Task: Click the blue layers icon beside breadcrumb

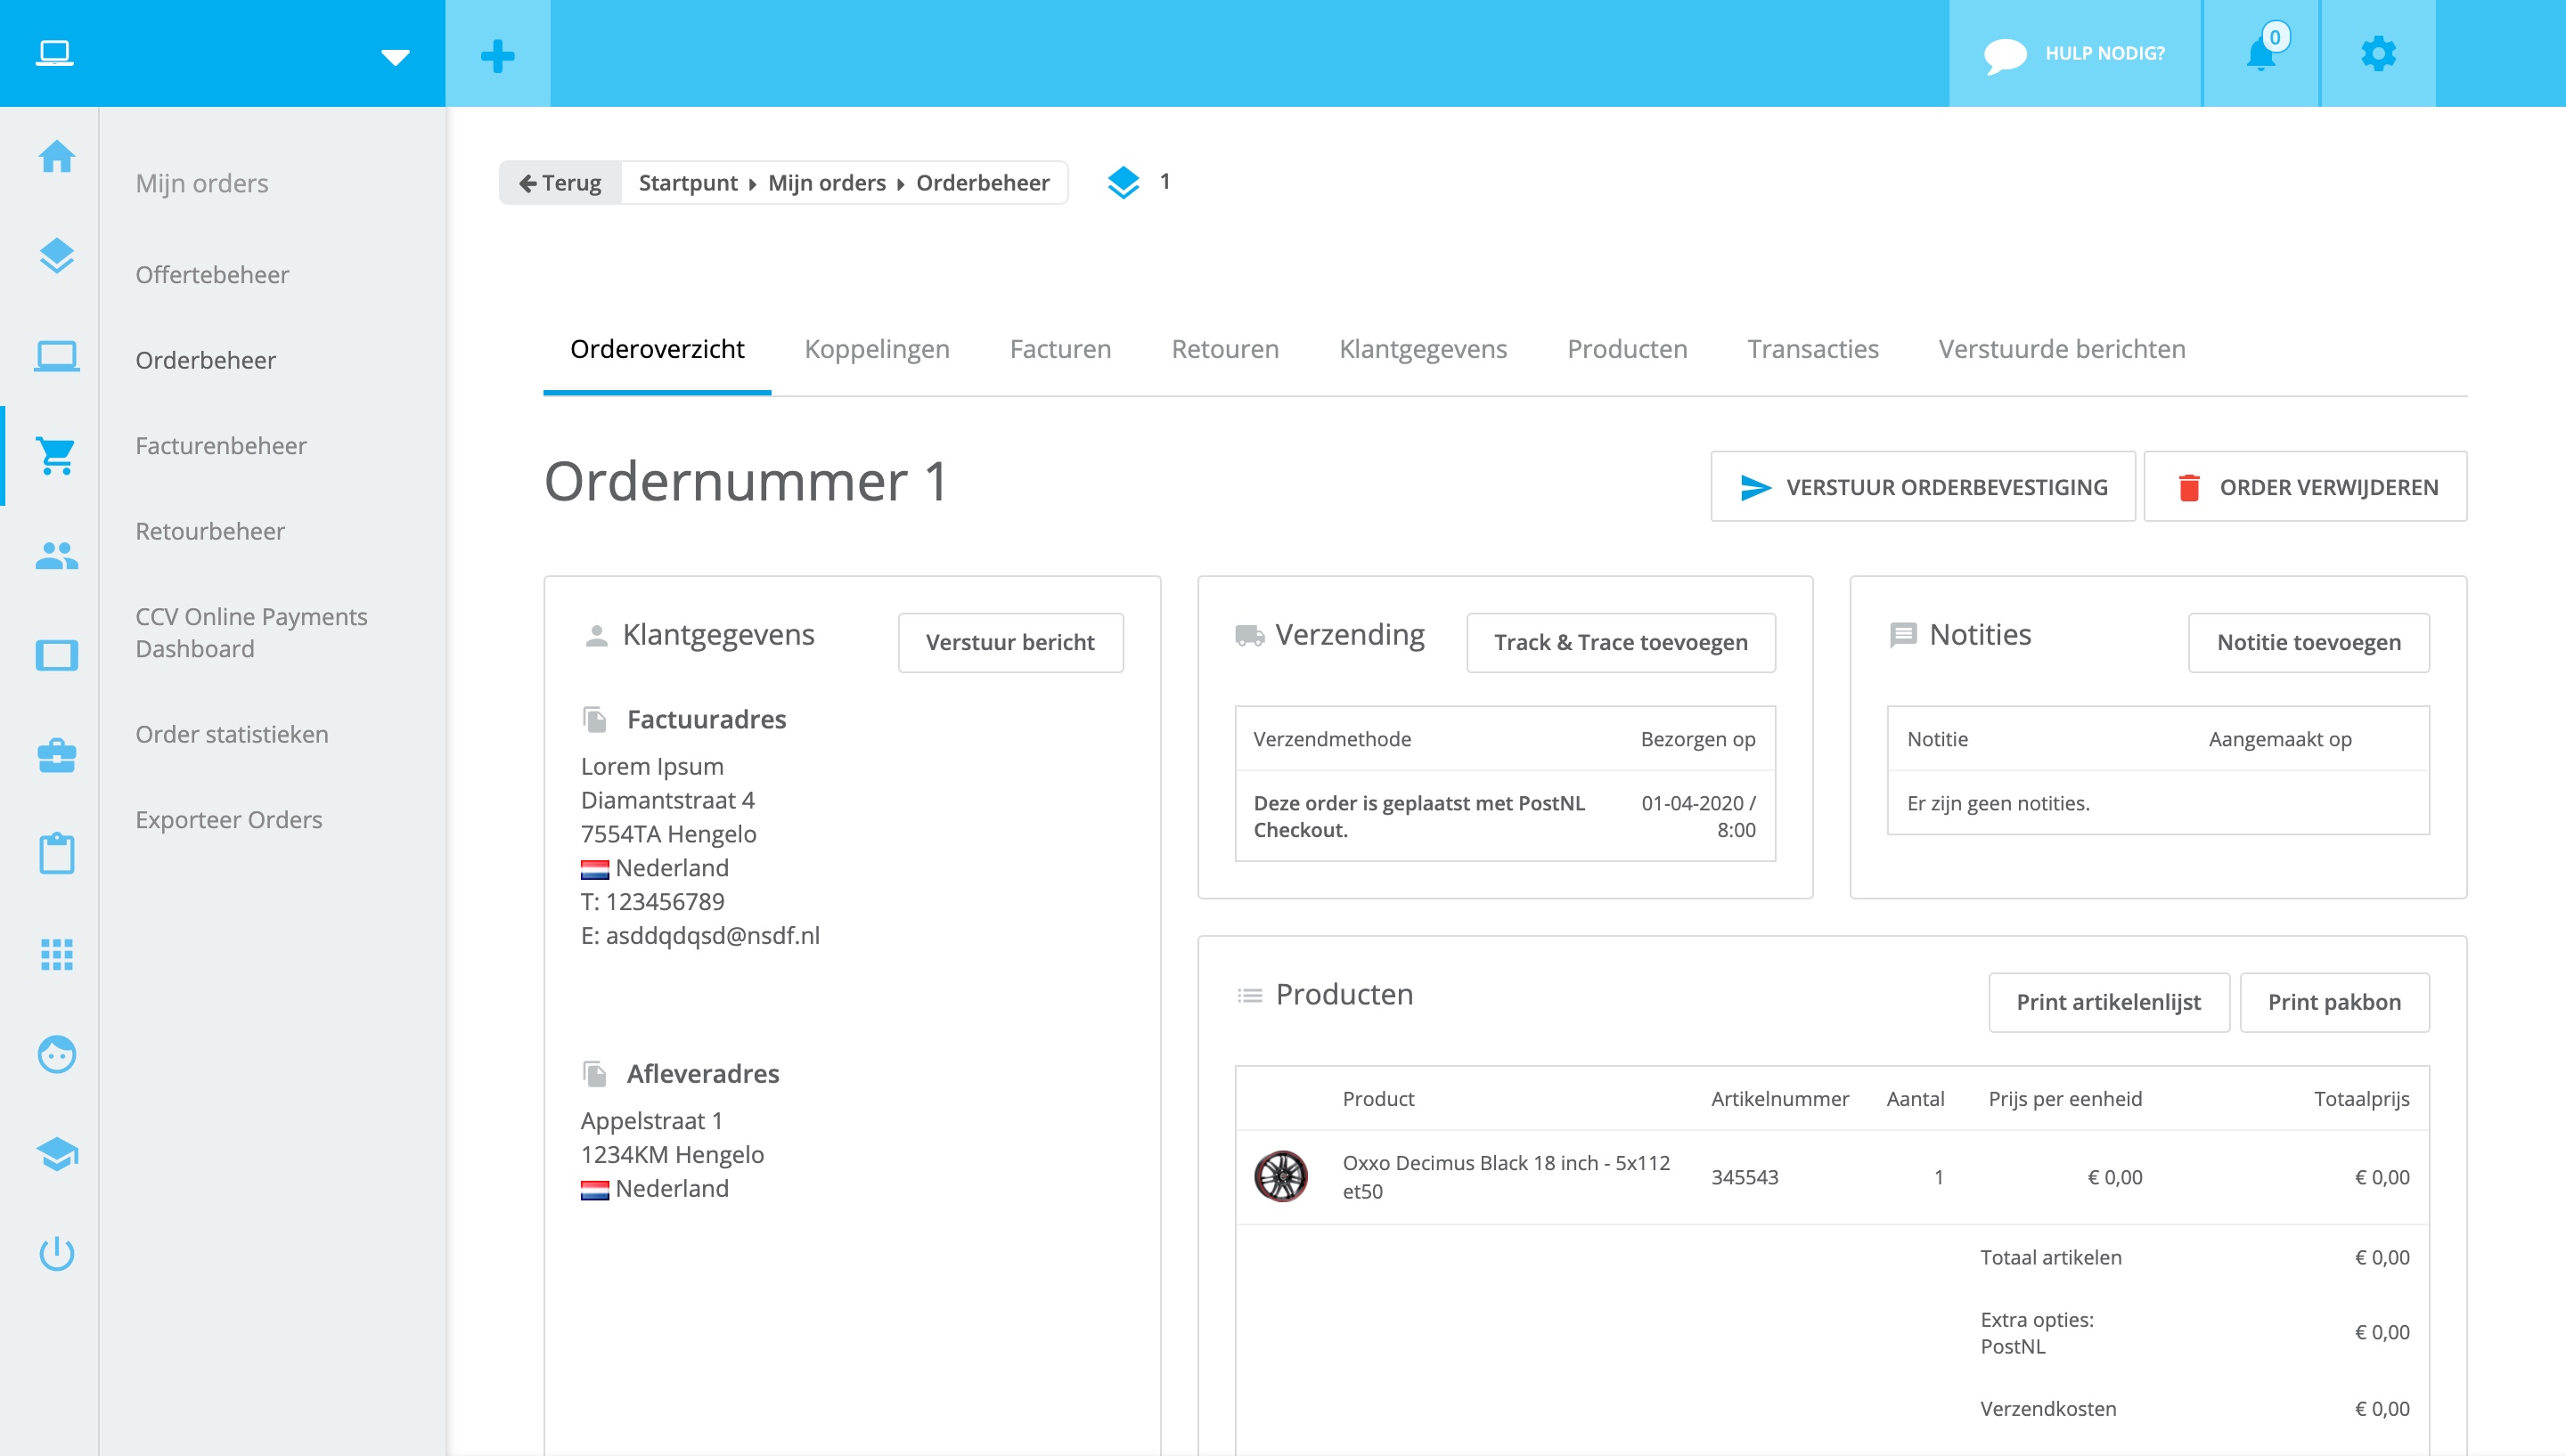Action: click(x=1124, y=183)
